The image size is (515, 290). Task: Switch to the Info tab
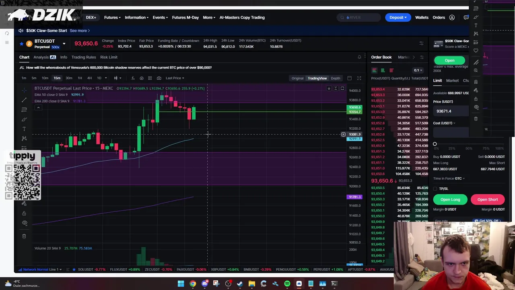coord(64,57)
